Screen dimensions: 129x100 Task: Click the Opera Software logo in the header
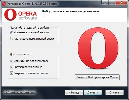tap(21, 15)
